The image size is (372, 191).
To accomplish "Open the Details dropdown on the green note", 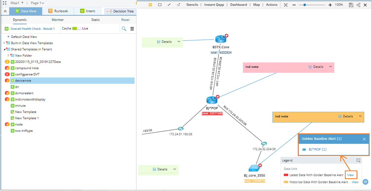I will pyautogui.click(x=179, y=42).
